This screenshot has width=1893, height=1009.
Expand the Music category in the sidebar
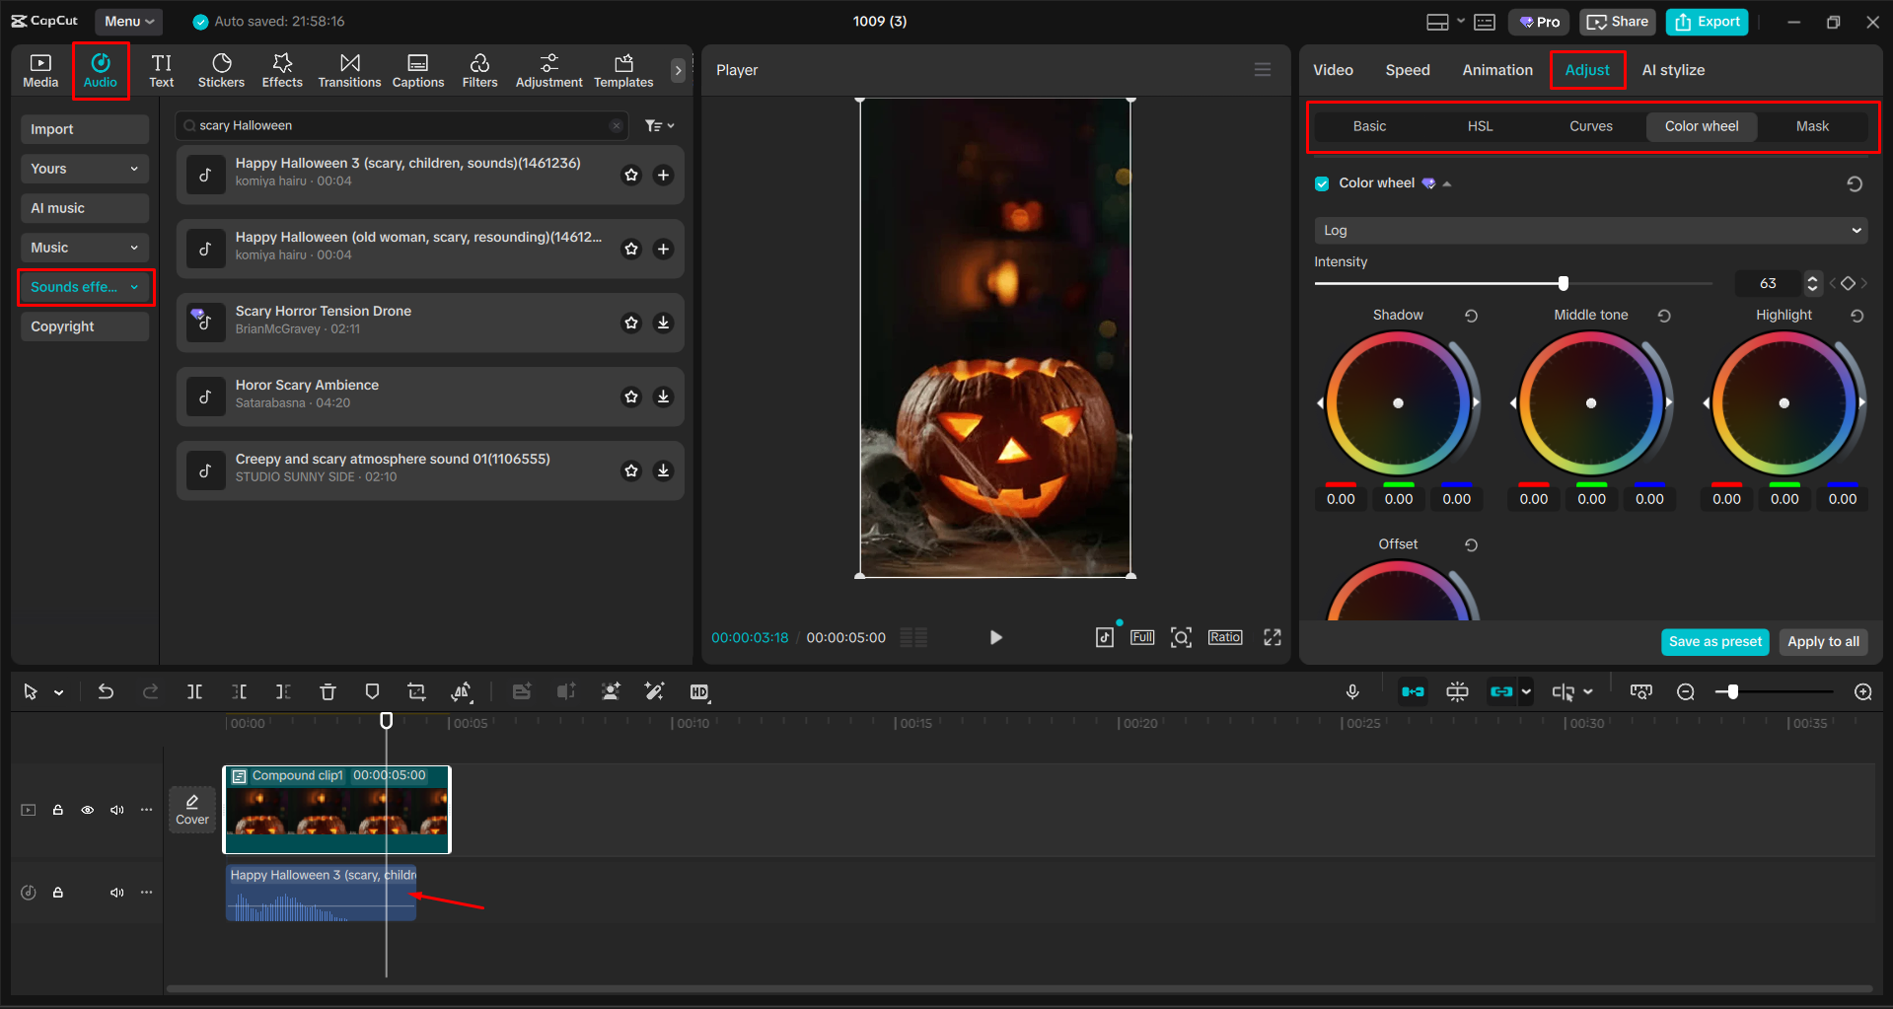135,247
